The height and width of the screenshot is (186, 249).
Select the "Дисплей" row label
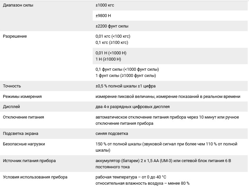11,107
